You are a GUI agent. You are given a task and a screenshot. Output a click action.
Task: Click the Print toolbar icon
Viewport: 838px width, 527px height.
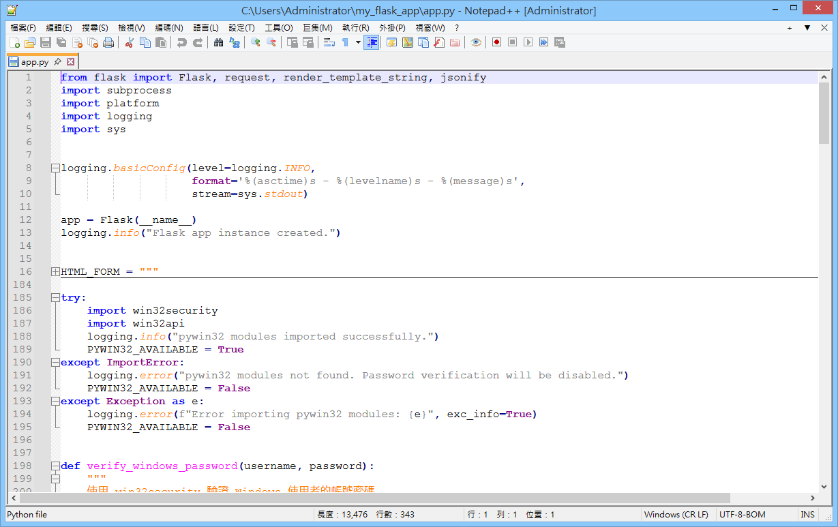108,42
